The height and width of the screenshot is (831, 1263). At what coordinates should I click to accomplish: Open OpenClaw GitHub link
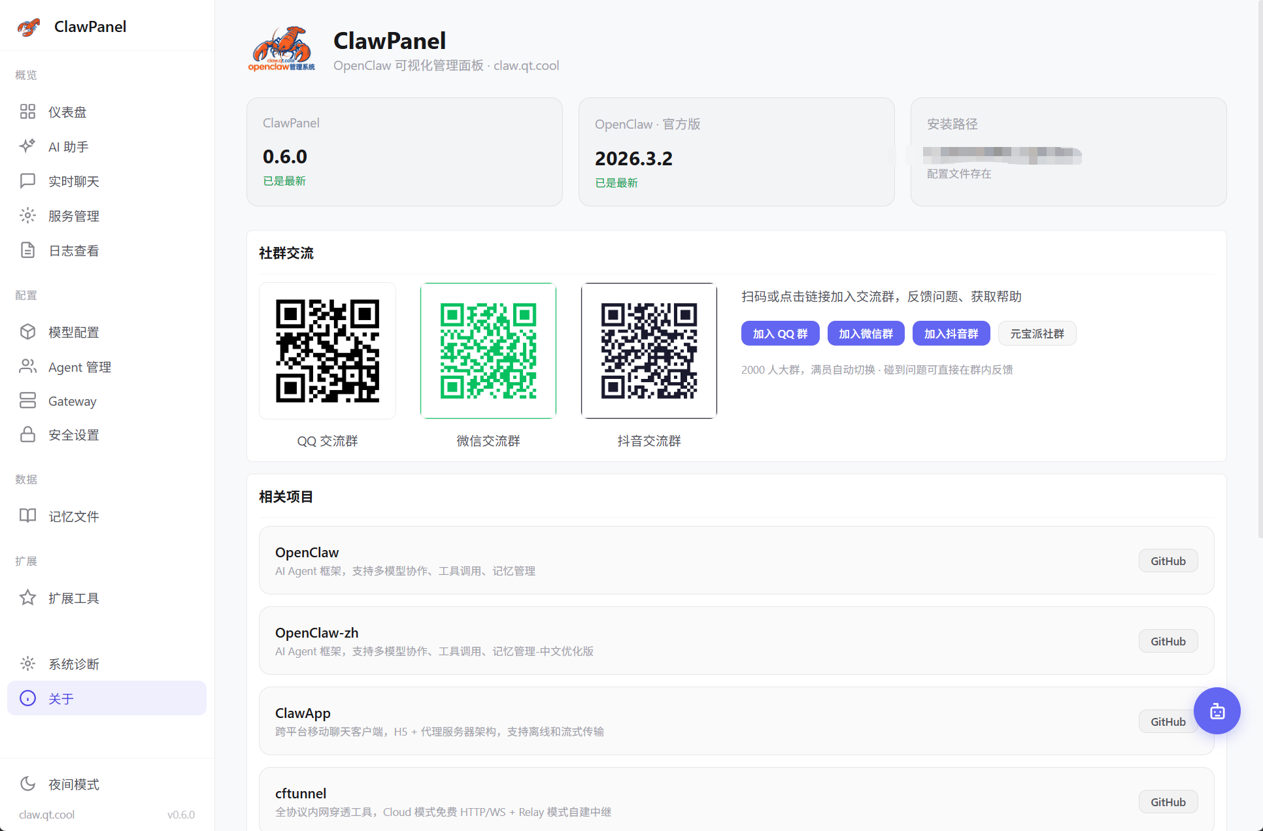click(1168, 561)
